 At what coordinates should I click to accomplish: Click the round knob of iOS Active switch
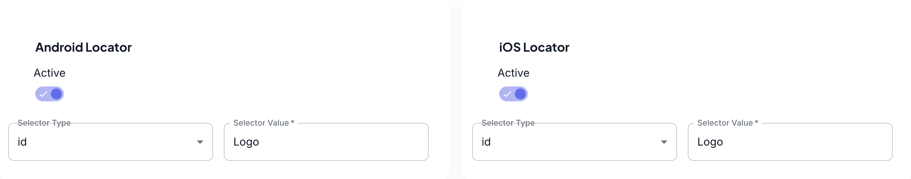click(520, 94)
